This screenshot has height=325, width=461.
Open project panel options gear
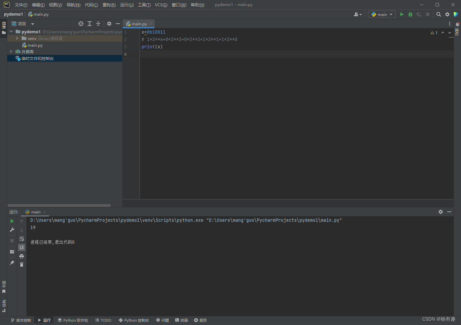pos(109,24)
